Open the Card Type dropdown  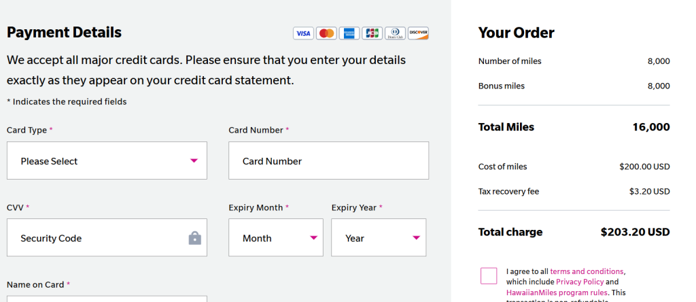[107, 161]
